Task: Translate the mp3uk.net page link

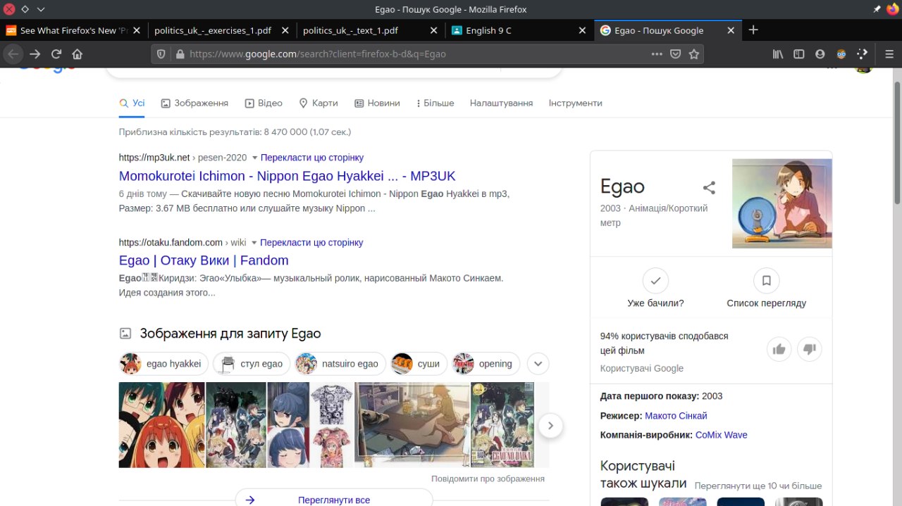Action: click(x=312, y=158)
